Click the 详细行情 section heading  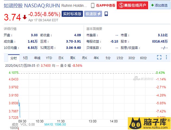[10, 29]
